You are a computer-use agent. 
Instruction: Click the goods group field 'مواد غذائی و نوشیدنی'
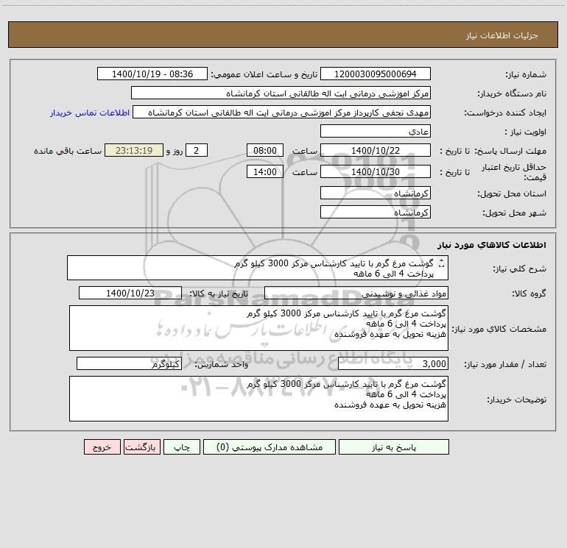(x=356, y=293)
